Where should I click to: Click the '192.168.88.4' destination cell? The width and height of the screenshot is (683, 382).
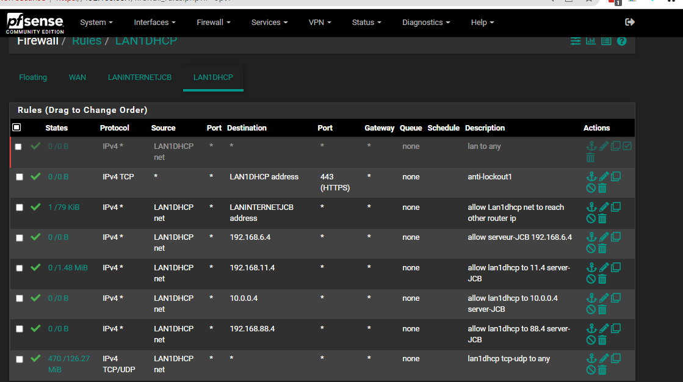click(252, 329)
